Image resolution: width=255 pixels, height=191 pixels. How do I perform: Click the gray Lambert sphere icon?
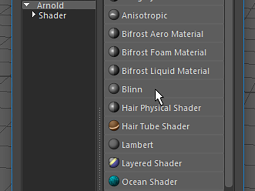pos(114,144)
